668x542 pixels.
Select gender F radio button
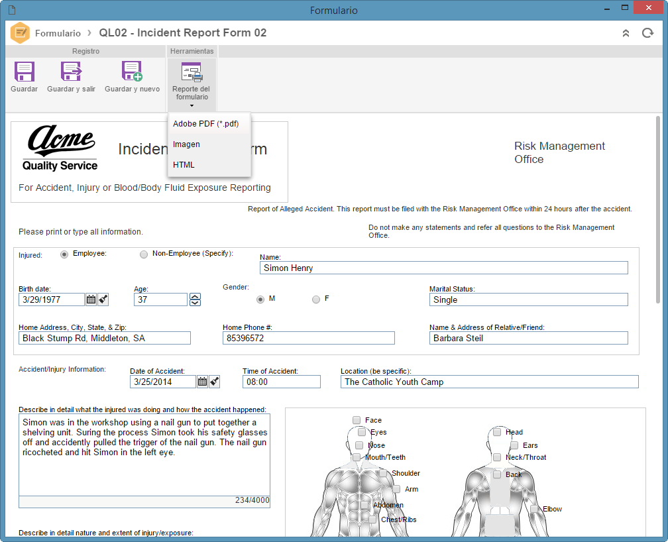click(315, 299)
